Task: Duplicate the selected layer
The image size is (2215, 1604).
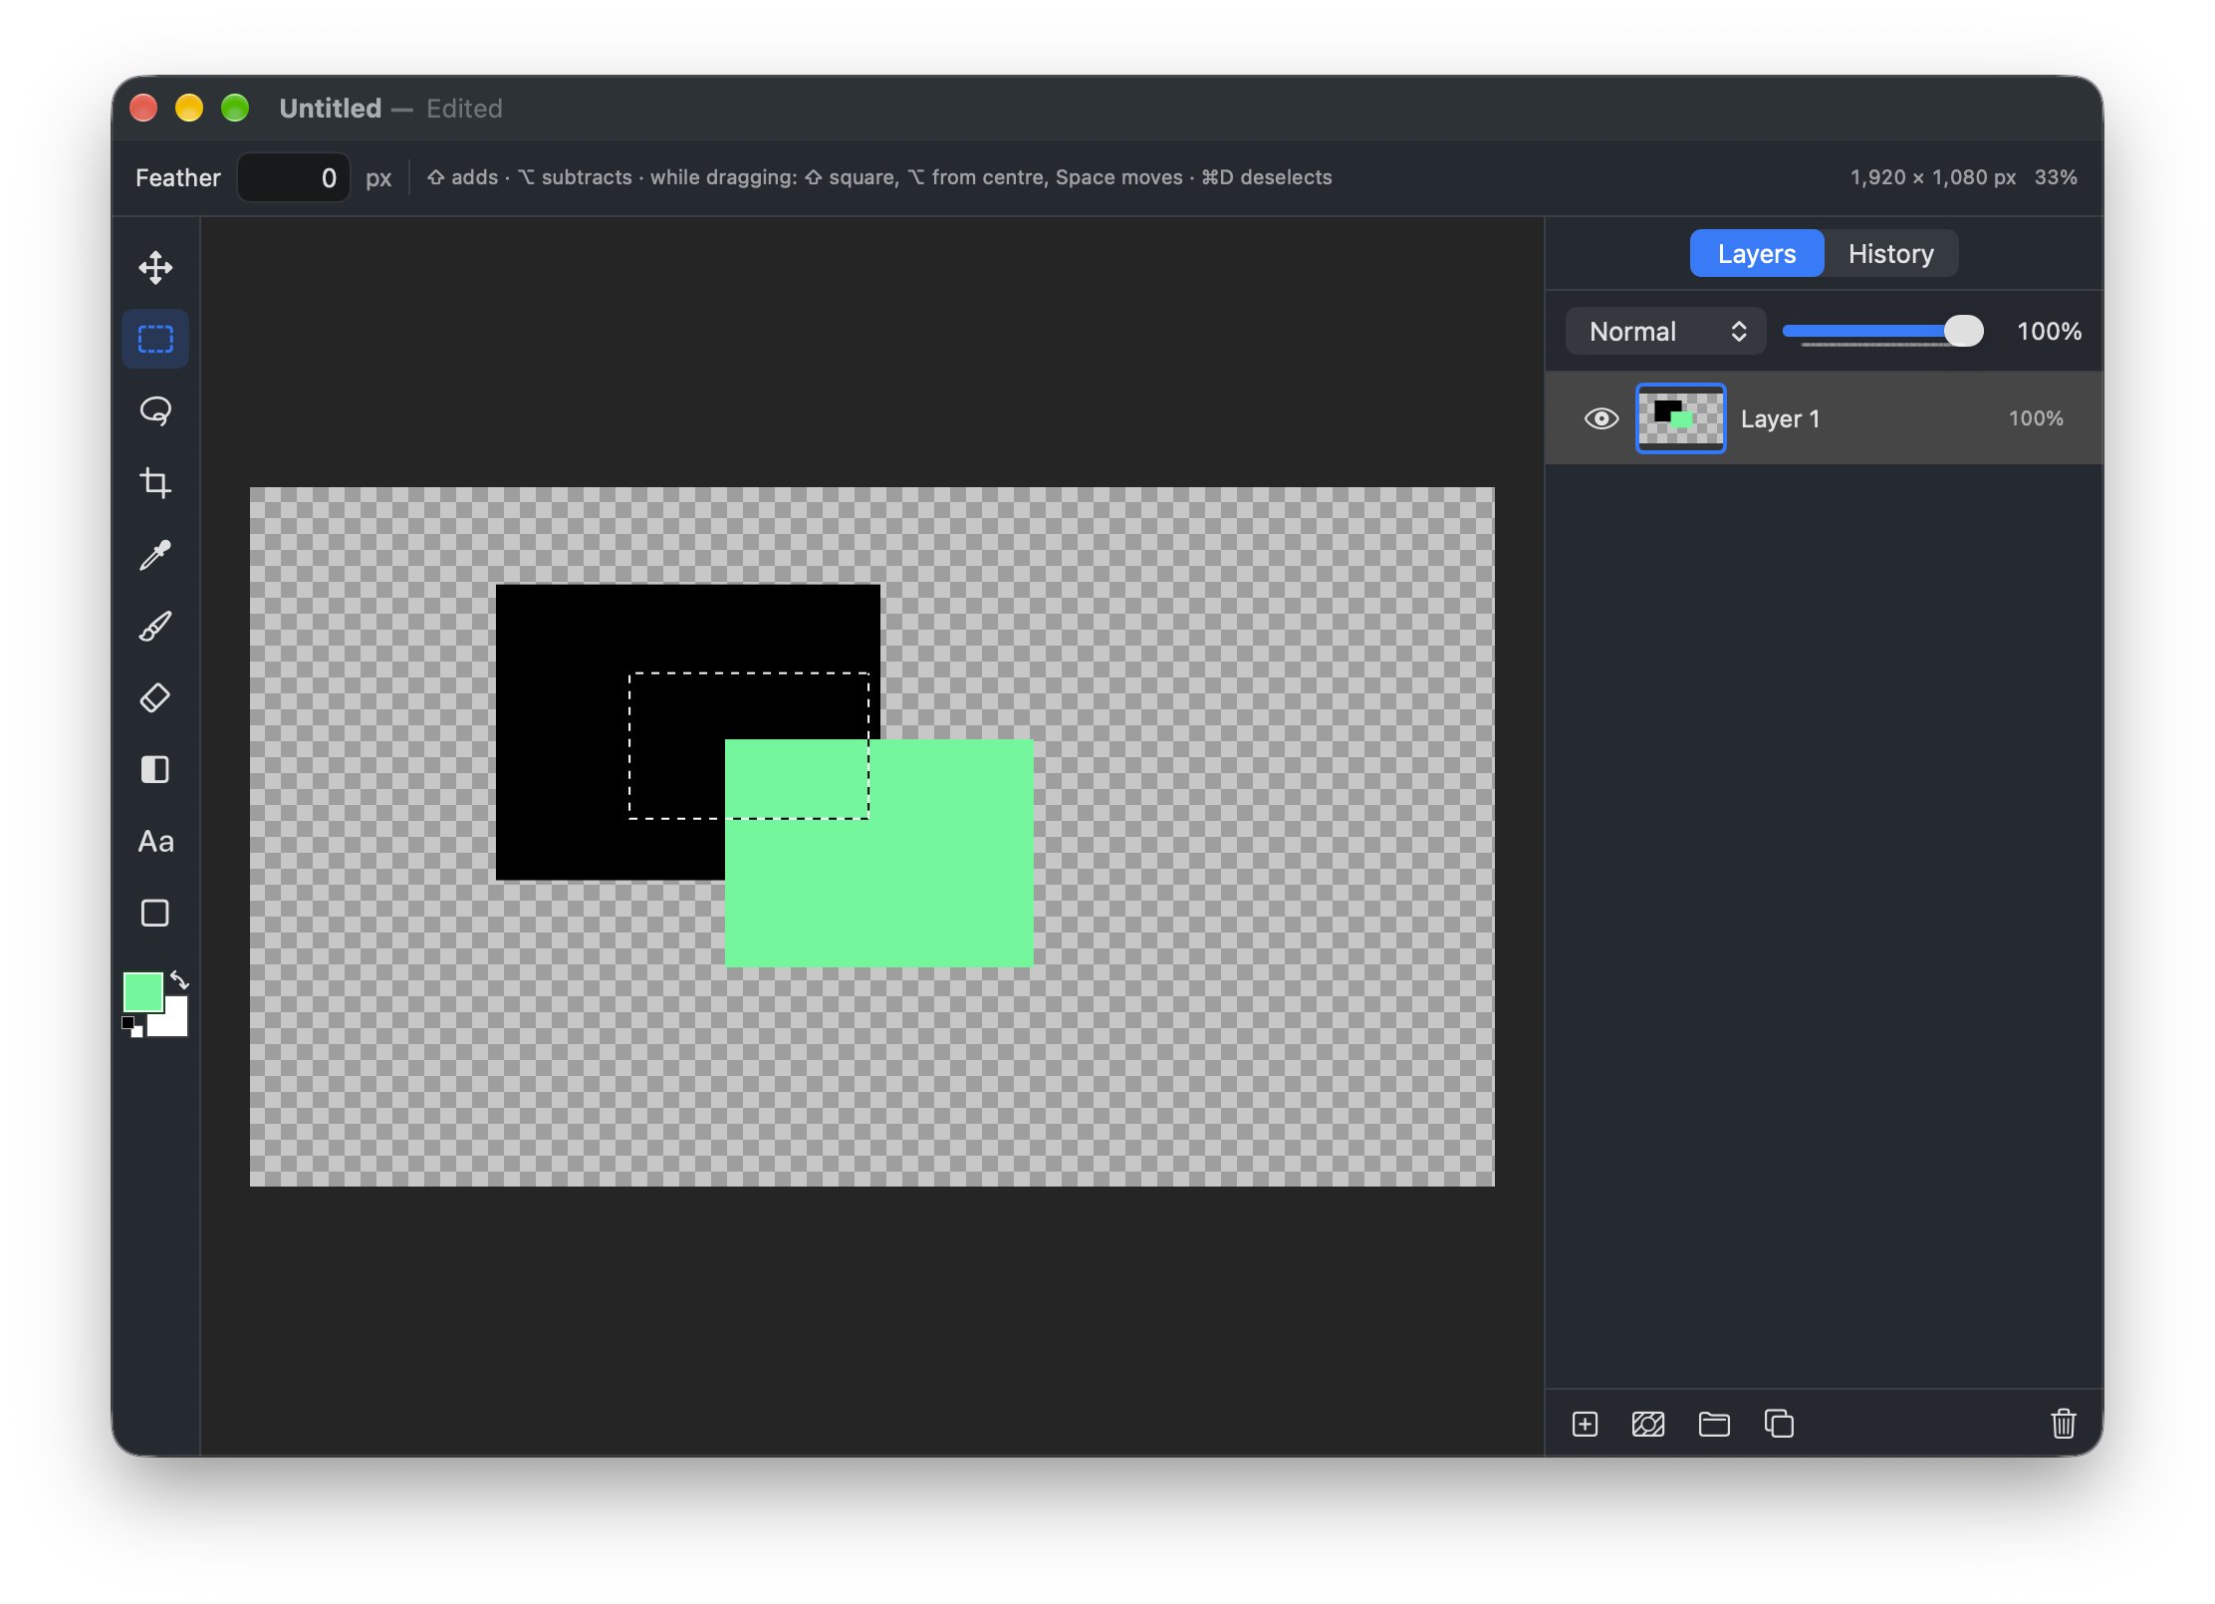Action: (x=1779, y=1424)
